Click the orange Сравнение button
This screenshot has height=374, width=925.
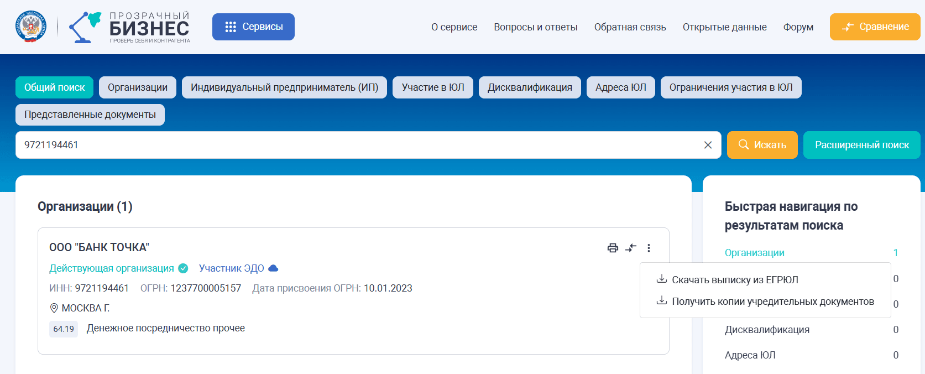point(875,27)
